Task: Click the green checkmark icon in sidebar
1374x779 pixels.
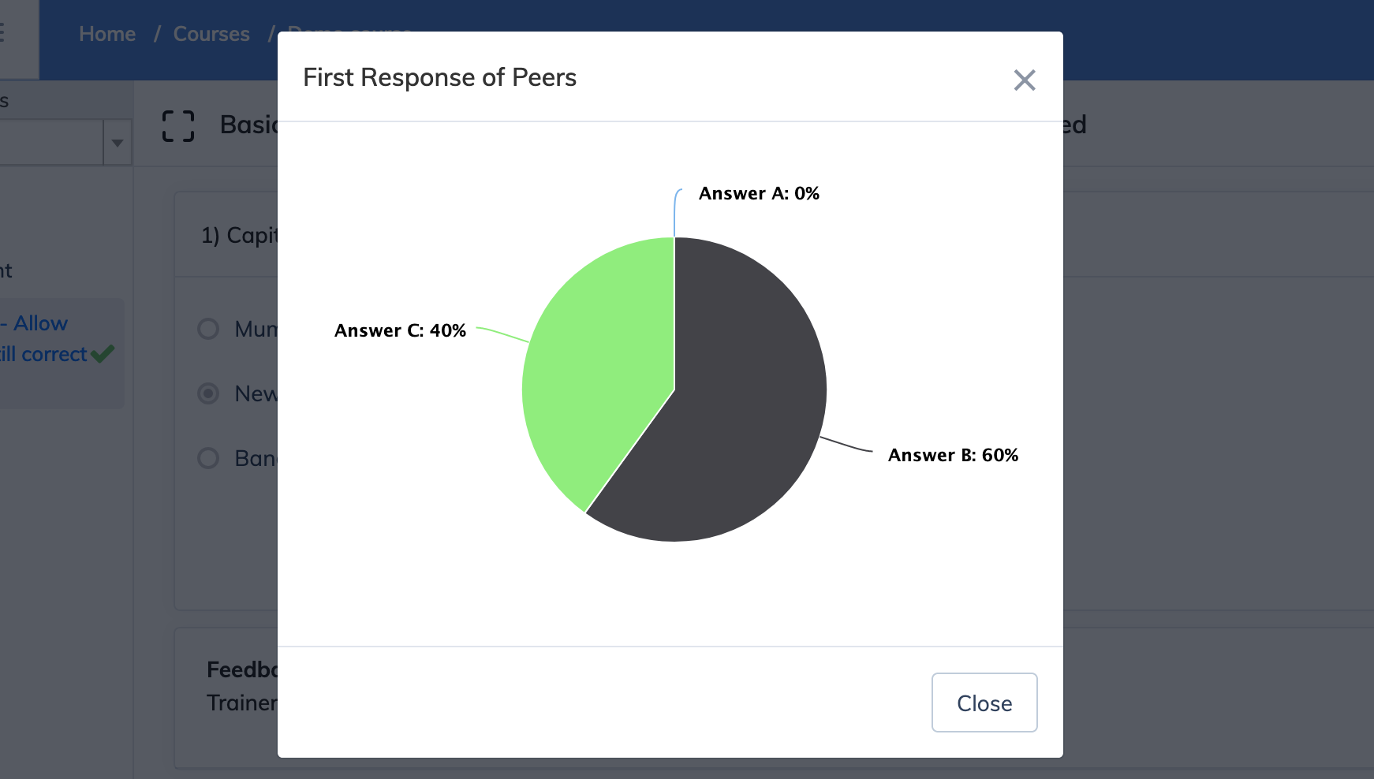Action: point(103,353)
